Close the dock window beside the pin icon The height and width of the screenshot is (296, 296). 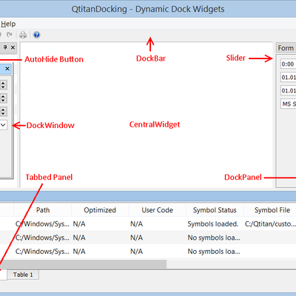coord(13,47)
